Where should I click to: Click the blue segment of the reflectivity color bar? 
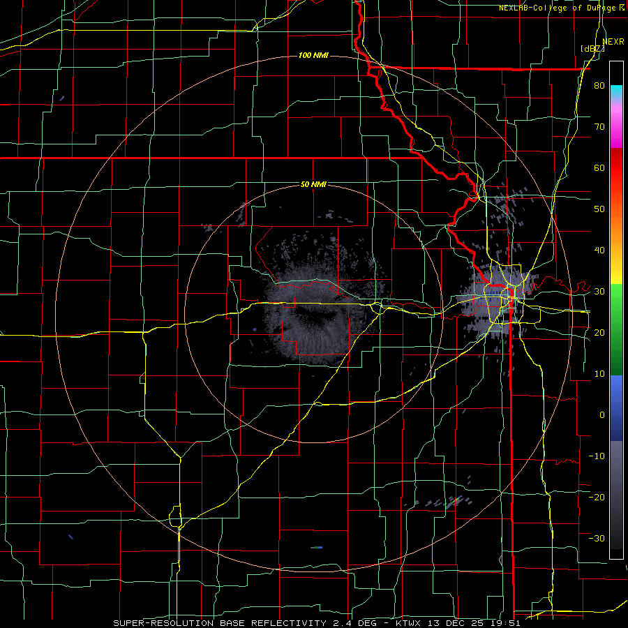(x=616, y=408)
